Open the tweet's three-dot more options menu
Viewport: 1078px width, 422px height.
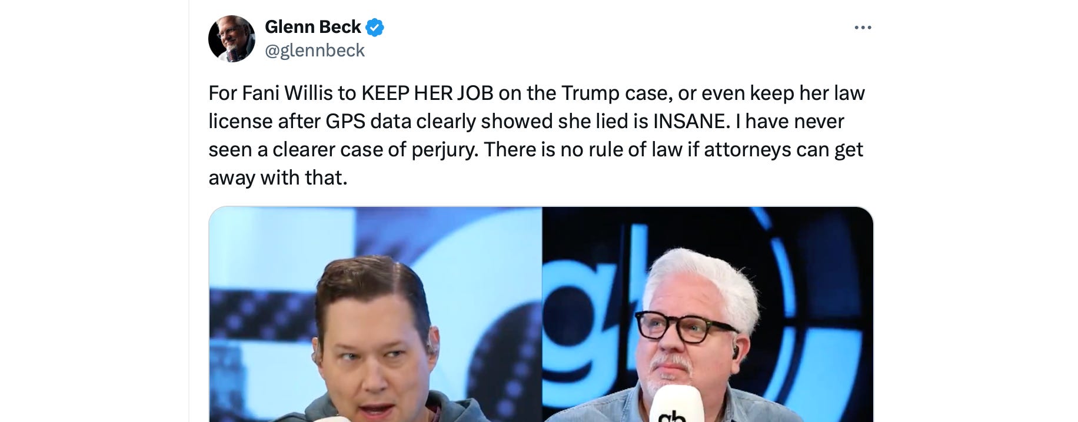tap(863, 28)
